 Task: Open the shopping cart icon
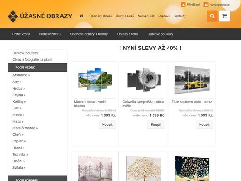(225, 16)
